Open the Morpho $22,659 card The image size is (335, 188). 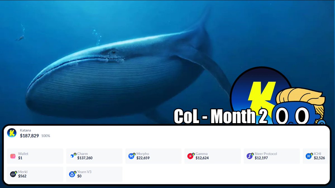click(x=154, y=156)
